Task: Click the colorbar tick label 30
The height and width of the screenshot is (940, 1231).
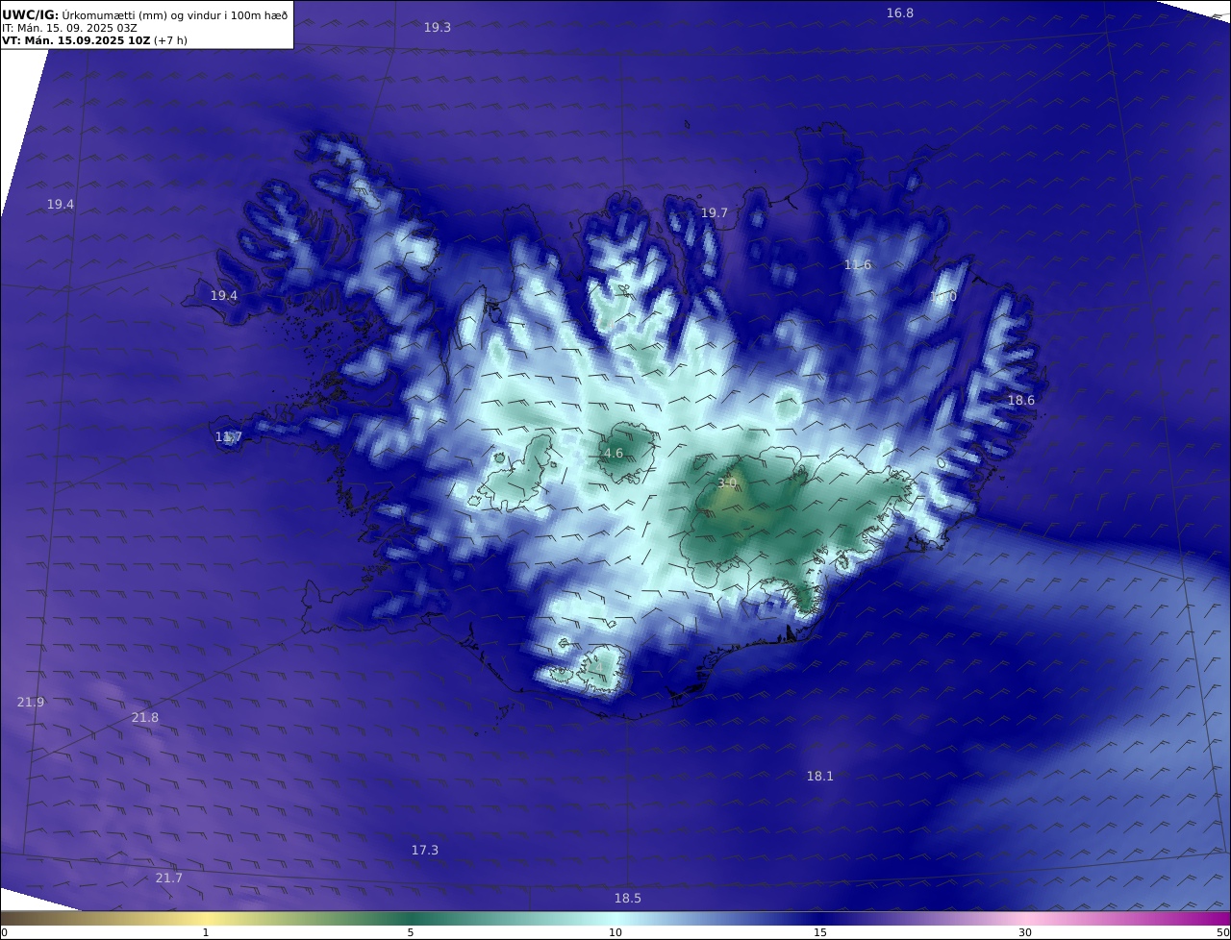Action: 1025,932
